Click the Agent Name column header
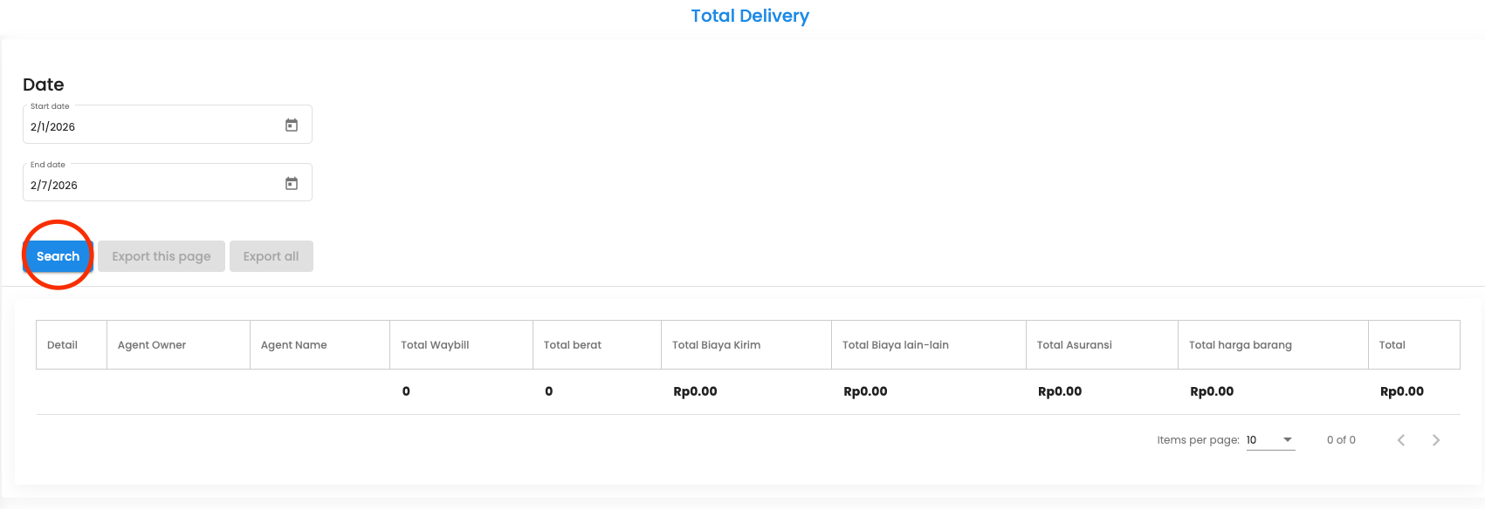The width and height of the screenshot is (1485, 509). click(x=294, y=345)
